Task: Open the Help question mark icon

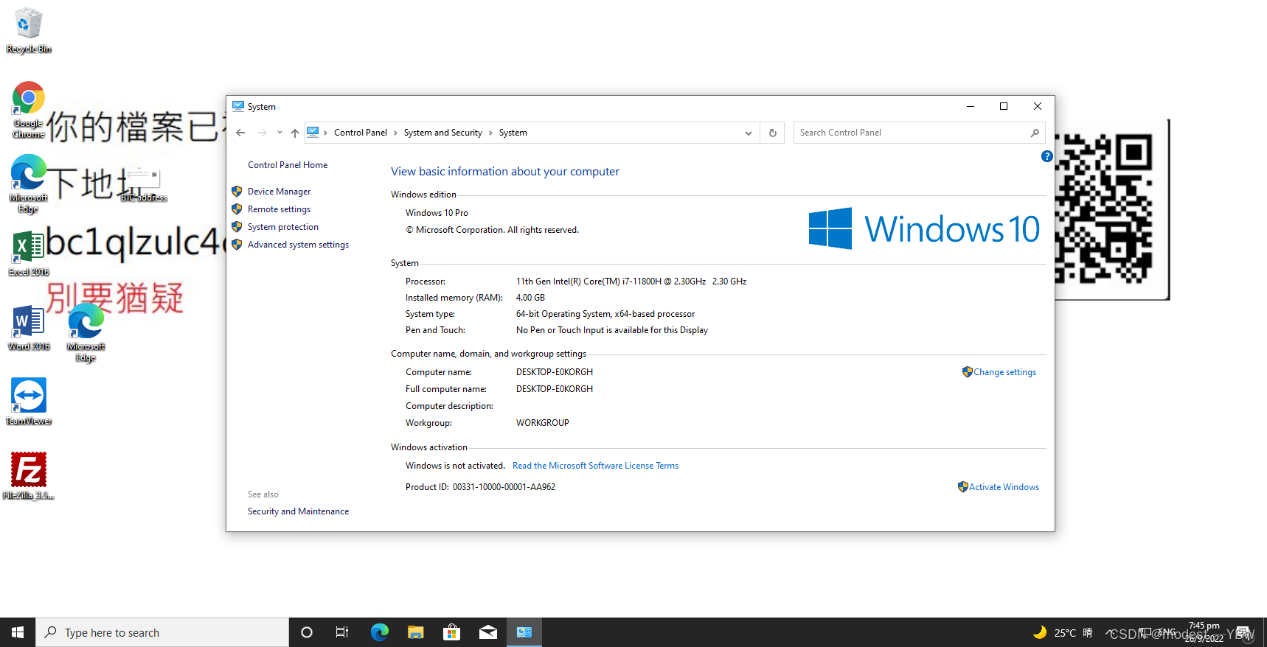Action: (1046, 156)
